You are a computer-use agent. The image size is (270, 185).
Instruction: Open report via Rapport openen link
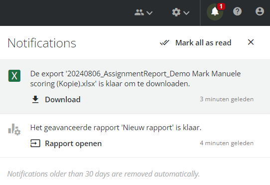click(x=73, y=144)
